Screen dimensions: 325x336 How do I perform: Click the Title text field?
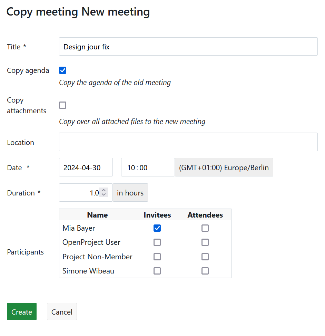(188, 47)
